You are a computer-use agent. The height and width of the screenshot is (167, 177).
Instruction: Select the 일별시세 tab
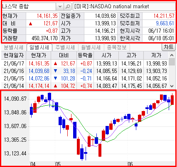click(x=39, y=48)
